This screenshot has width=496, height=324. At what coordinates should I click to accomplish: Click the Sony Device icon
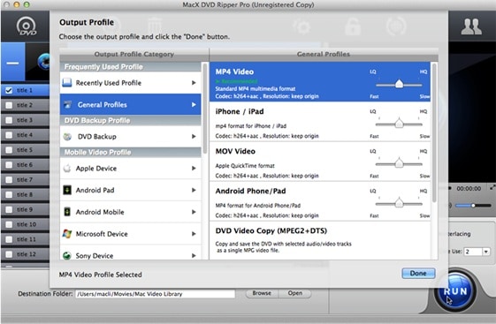tap(67, 255)
